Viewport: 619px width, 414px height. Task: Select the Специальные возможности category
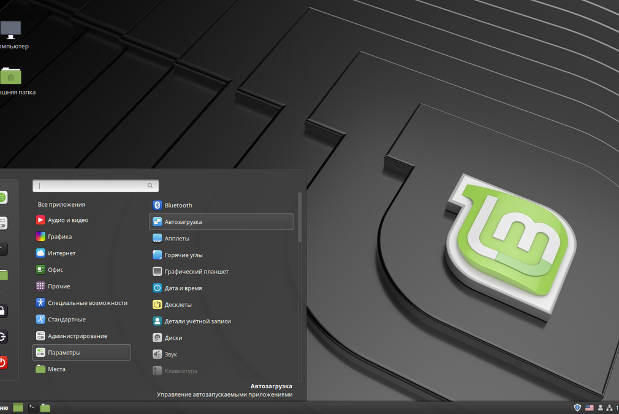point(82,303)
